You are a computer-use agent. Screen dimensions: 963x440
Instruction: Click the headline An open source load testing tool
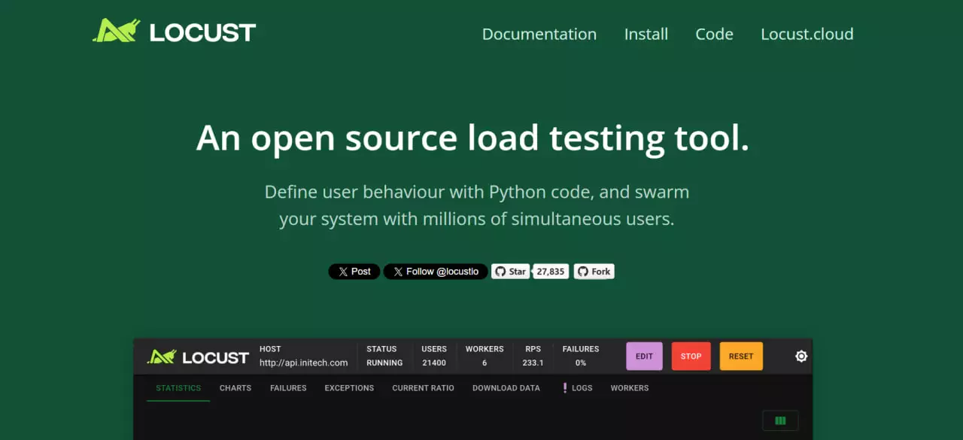click(x=472, y=138)
